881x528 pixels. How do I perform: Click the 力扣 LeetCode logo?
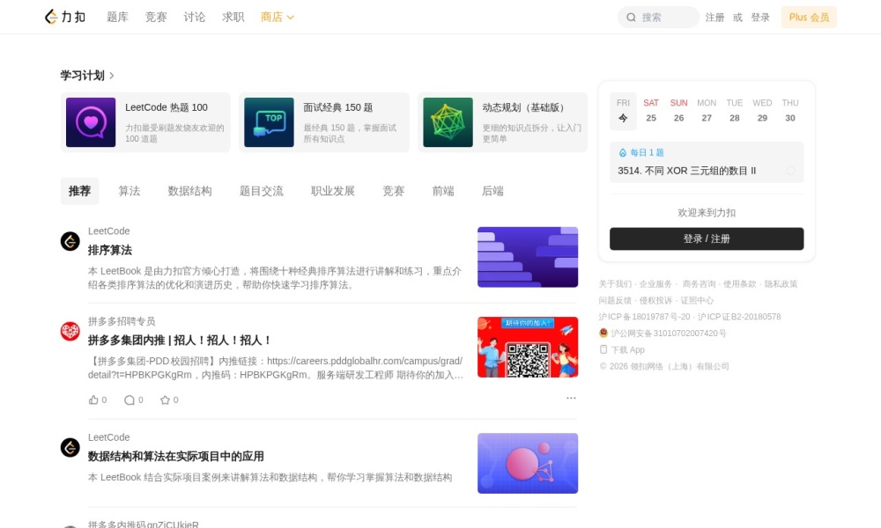point(65,17)
